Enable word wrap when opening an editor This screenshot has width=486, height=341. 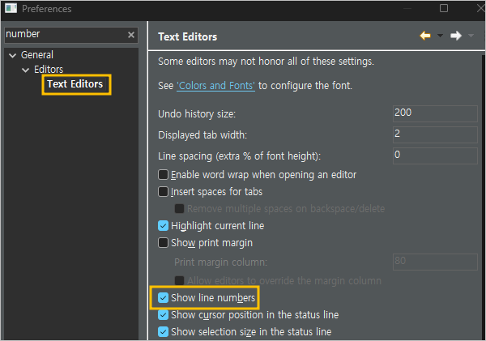tap(164, 174)
